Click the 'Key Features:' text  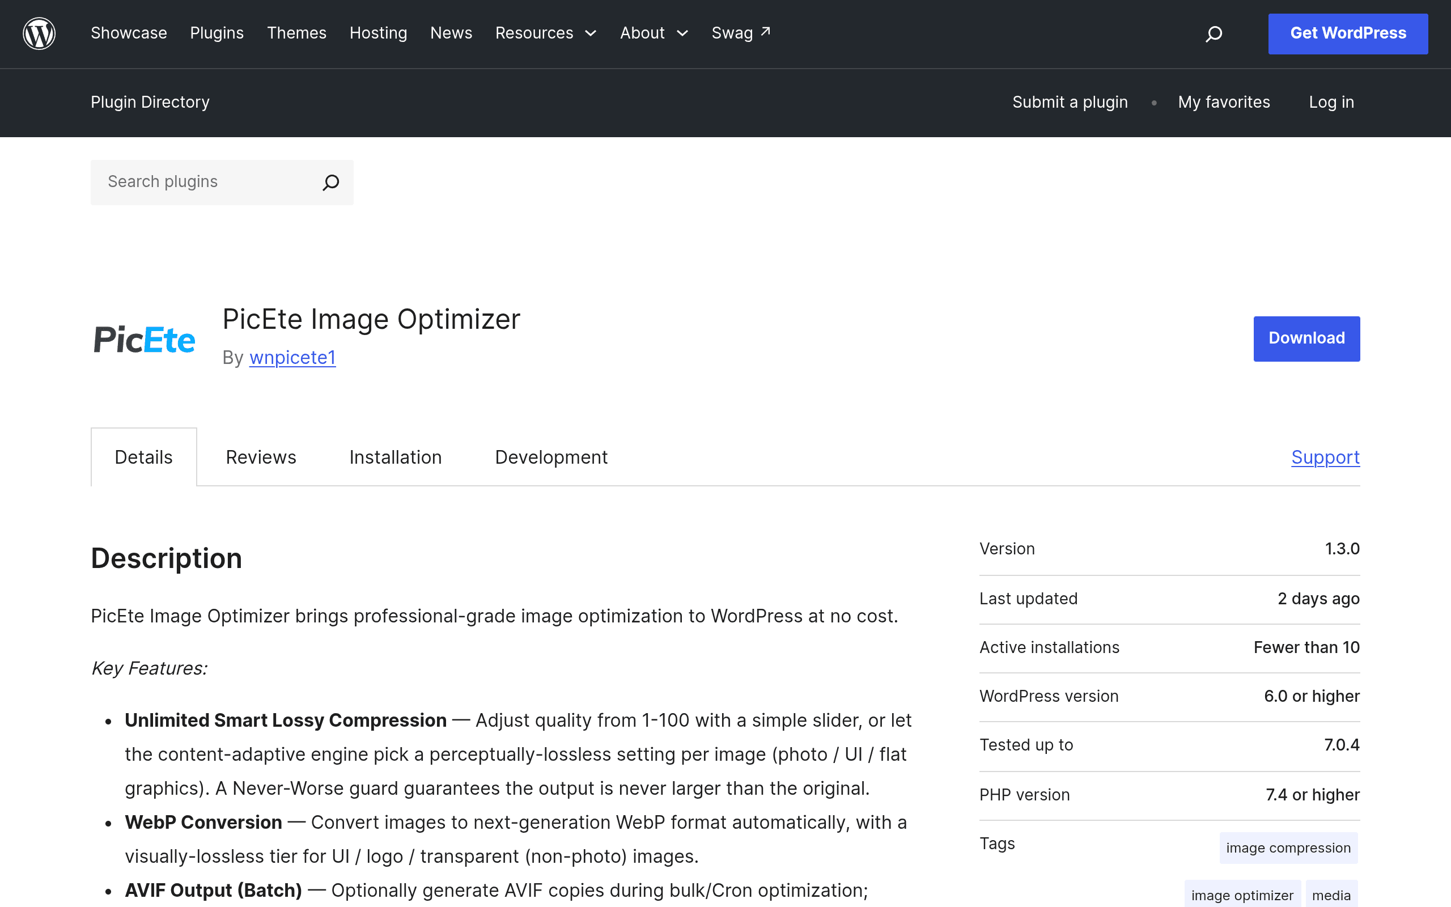pyautogui.click(x=149, y=668)
